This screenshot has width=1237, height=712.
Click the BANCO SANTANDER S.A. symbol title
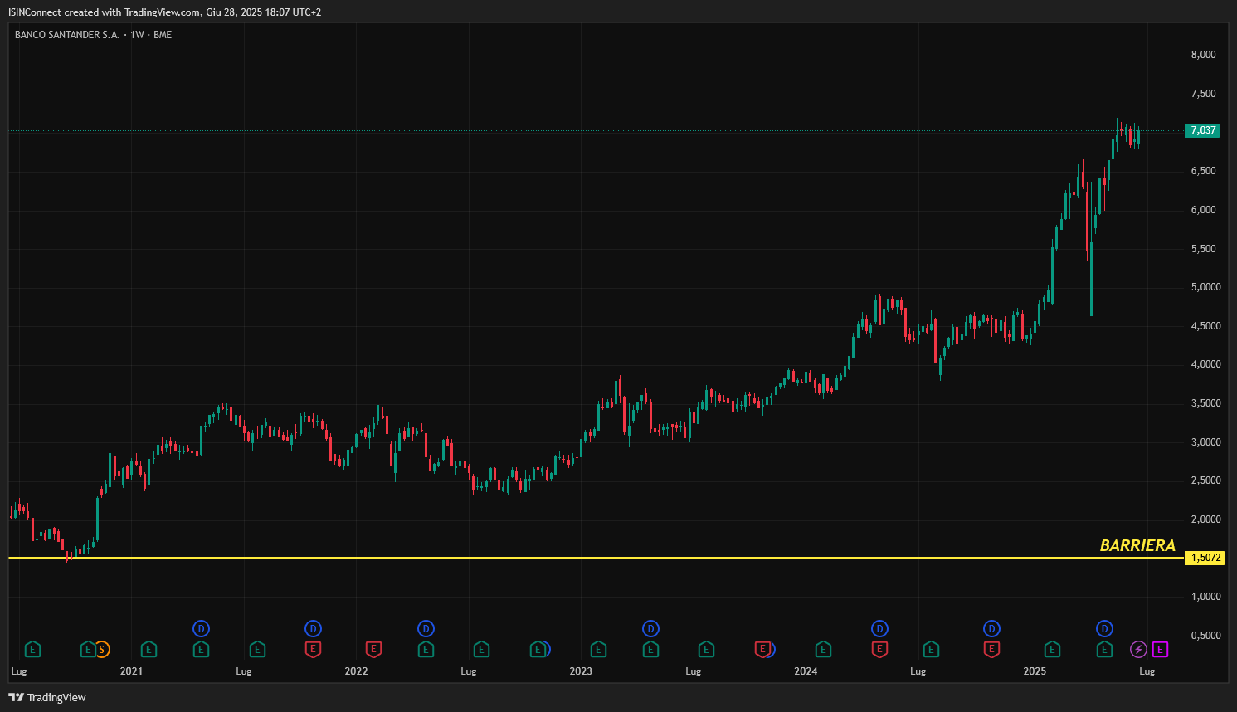point(67,35)
